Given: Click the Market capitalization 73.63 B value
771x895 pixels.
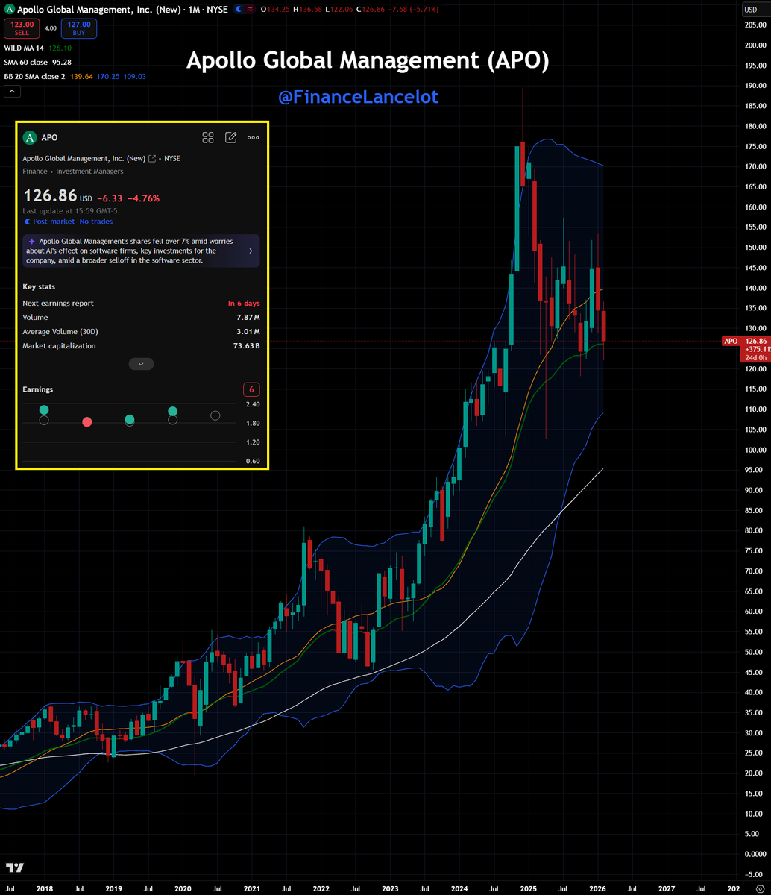Looking at the screenshot, I should coord(246,345).
